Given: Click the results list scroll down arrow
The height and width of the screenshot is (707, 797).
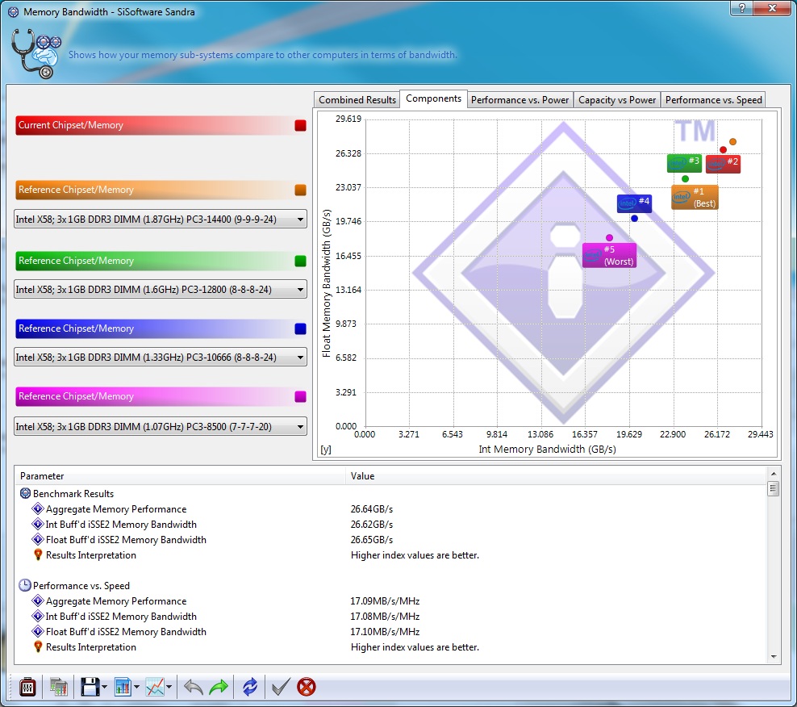Looking at the screenshot, I should click(774, 657).
